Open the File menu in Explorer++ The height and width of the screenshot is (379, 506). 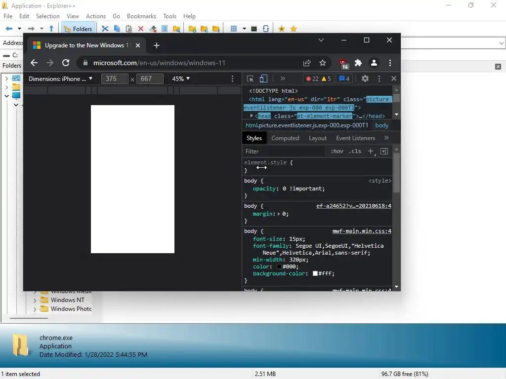tap(8, 16)
